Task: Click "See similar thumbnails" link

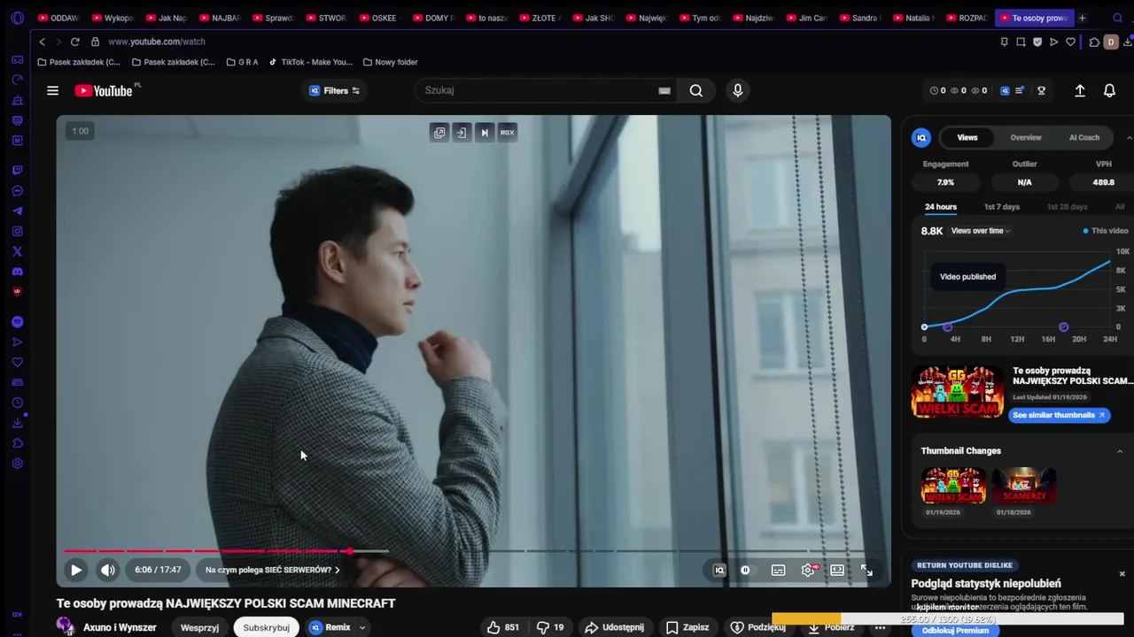Action: (x=1059, y=415)
